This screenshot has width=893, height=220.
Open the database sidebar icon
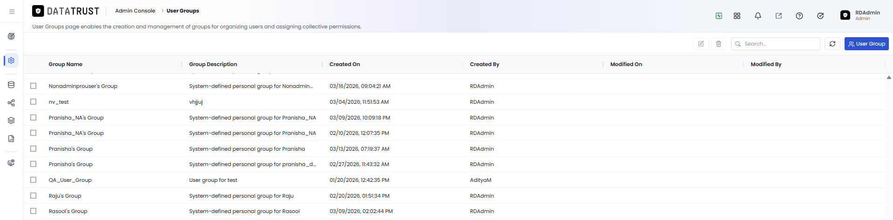[x=11, y=85]
